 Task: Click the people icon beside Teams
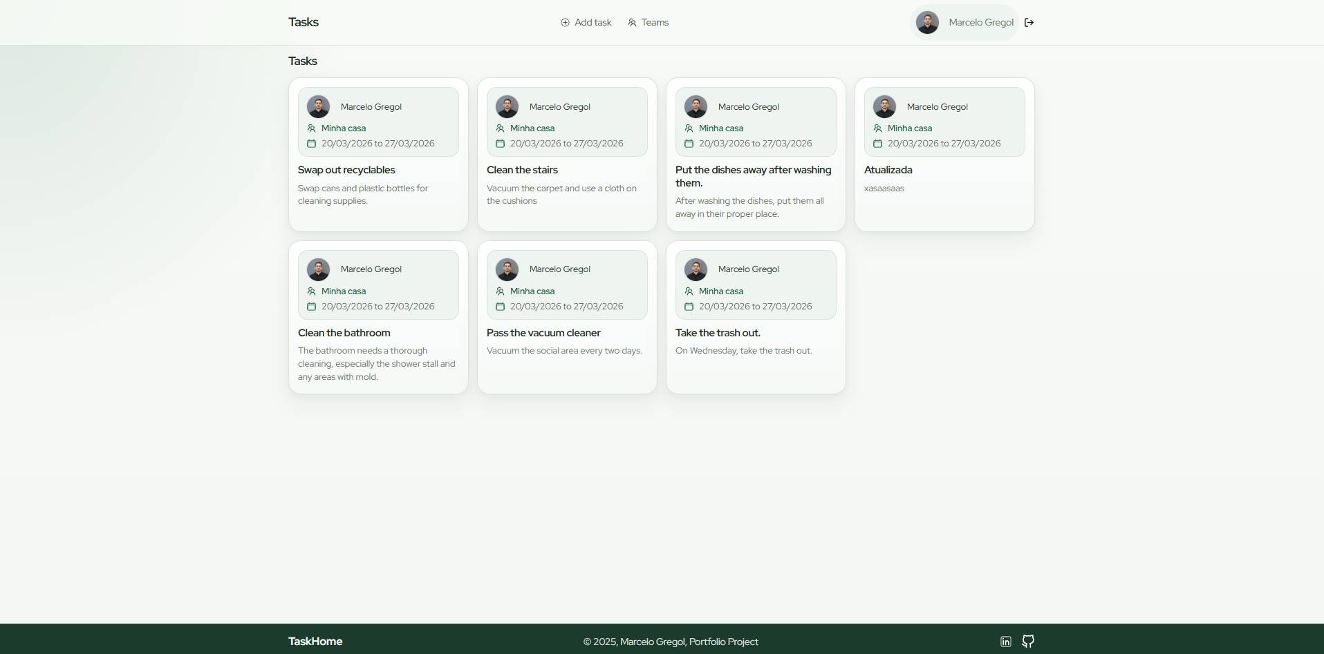632,23
